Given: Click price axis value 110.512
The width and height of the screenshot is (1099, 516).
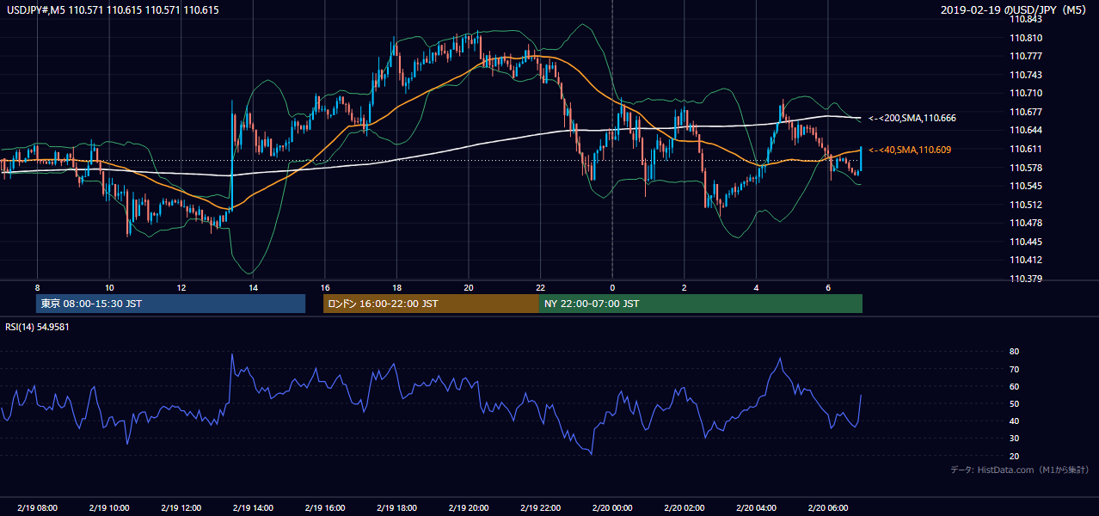Looking at the screenshot, I should pos(1027,205).
